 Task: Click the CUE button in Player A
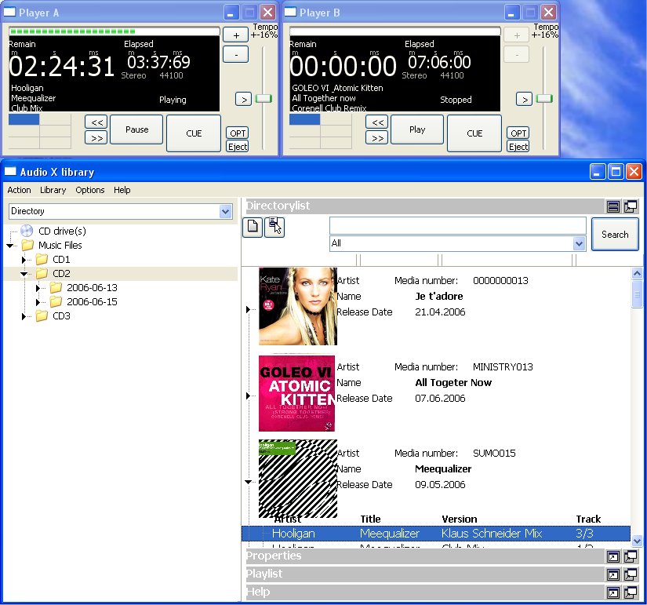coord(194,133)
